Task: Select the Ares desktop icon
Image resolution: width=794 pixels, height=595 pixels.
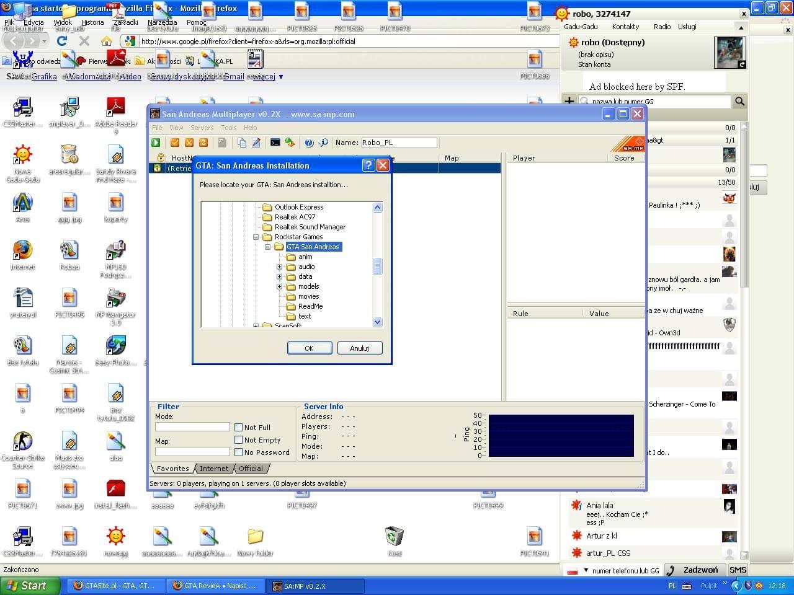Action: (23, 208)
